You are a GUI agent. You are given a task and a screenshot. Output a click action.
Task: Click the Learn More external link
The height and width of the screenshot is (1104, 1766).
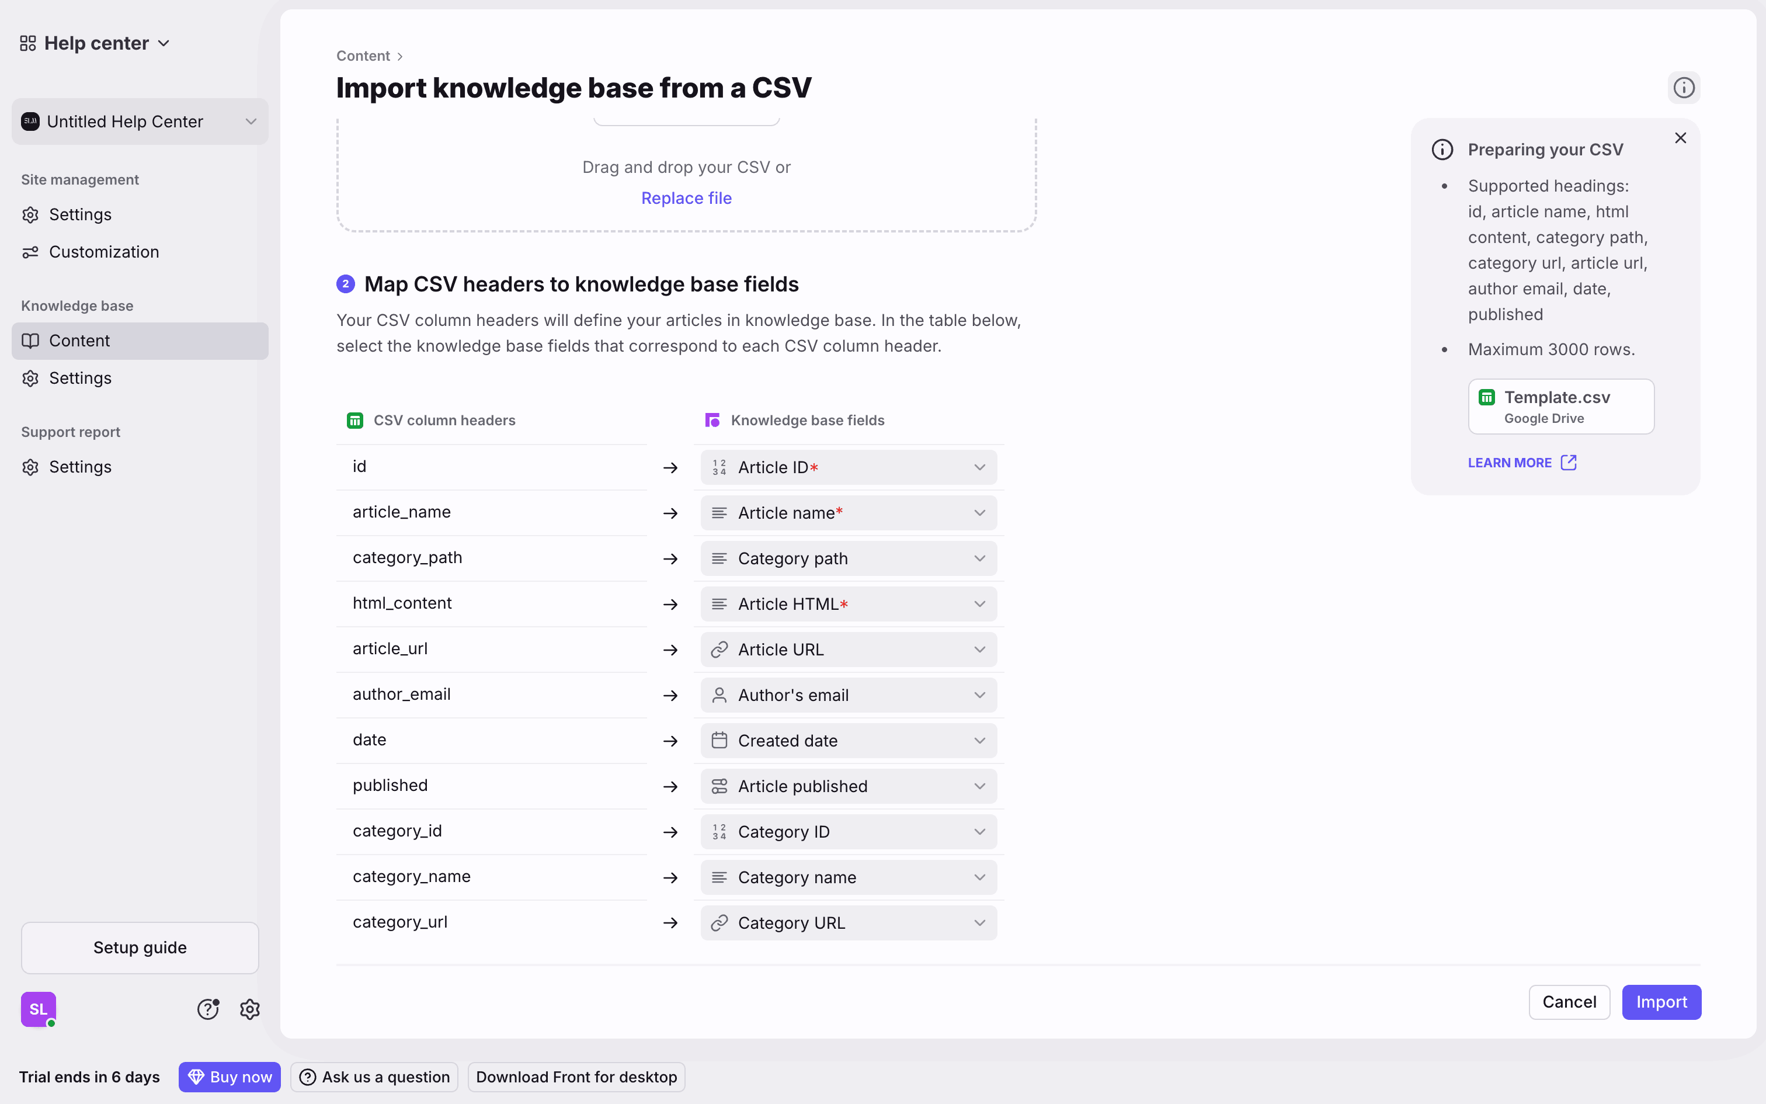click(1521, 463)
